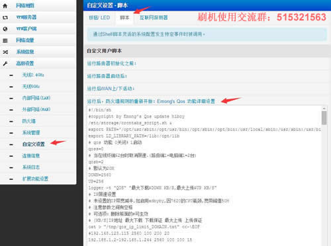Select the 脚本 tab
331x246 pixels.
coord(124,18)
